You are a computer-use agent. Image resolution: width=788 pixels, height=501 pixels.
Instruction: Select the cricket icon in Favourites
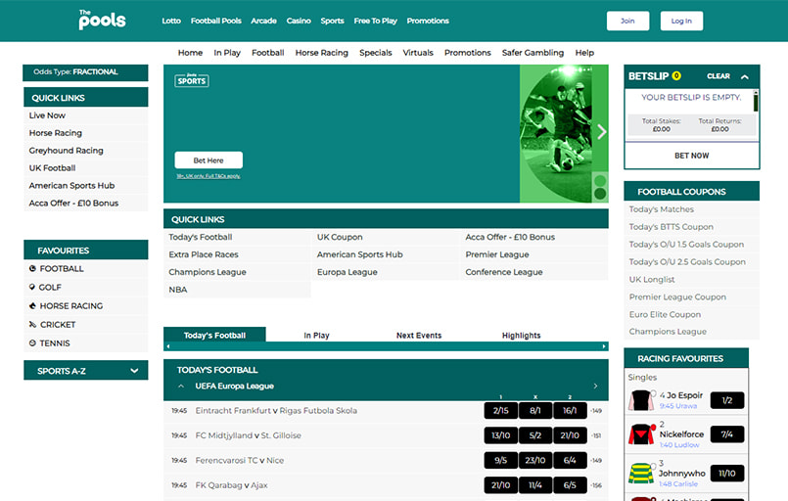pyautogui.click(x=32, y=324)
